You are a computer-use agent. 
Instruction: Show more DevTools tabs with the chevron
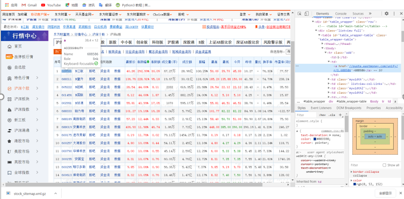(x=370, y=14)
